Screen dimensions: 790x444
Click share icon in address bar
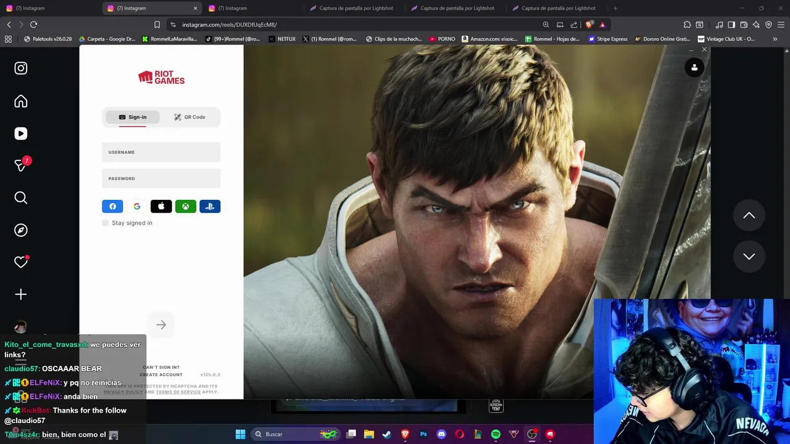point(574,25)
